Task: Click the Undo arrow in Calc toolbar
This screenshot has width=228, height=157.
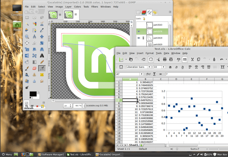Action: pos(222,59)
